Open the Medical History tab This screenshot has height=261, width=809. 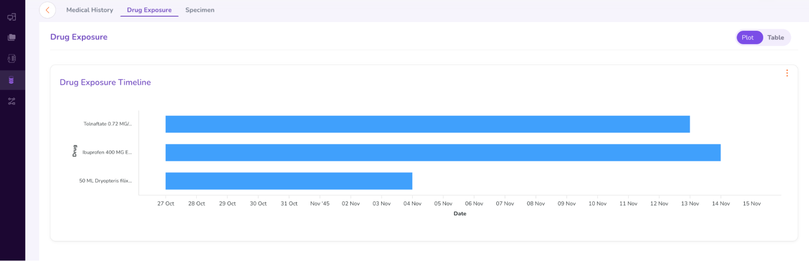[89, 10]
